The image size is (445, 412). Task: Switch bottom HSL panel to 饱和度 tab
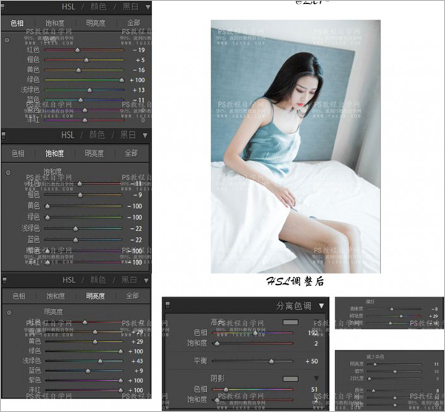[x=56, y=296]
